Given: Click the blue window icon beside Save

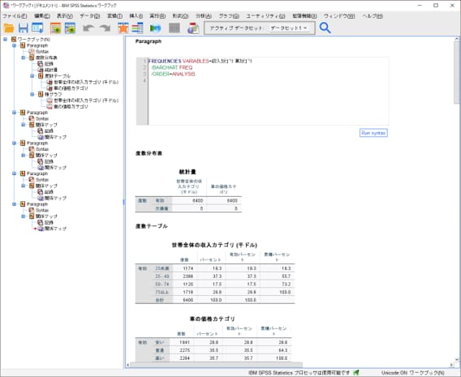Looking at the screenshot, I should [37, 28].
